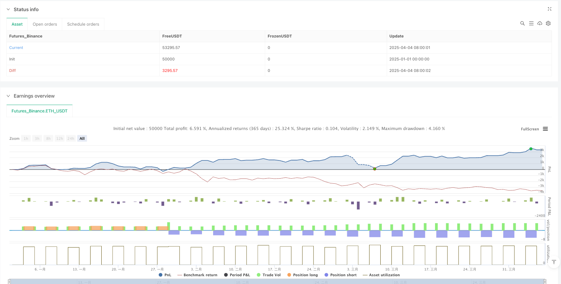Open the list view lines icon

[x=531, y=23]
